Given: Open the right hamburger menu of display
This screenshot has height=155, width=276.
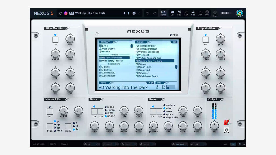Looking at the screenshot, I should [x=189, y=30].
